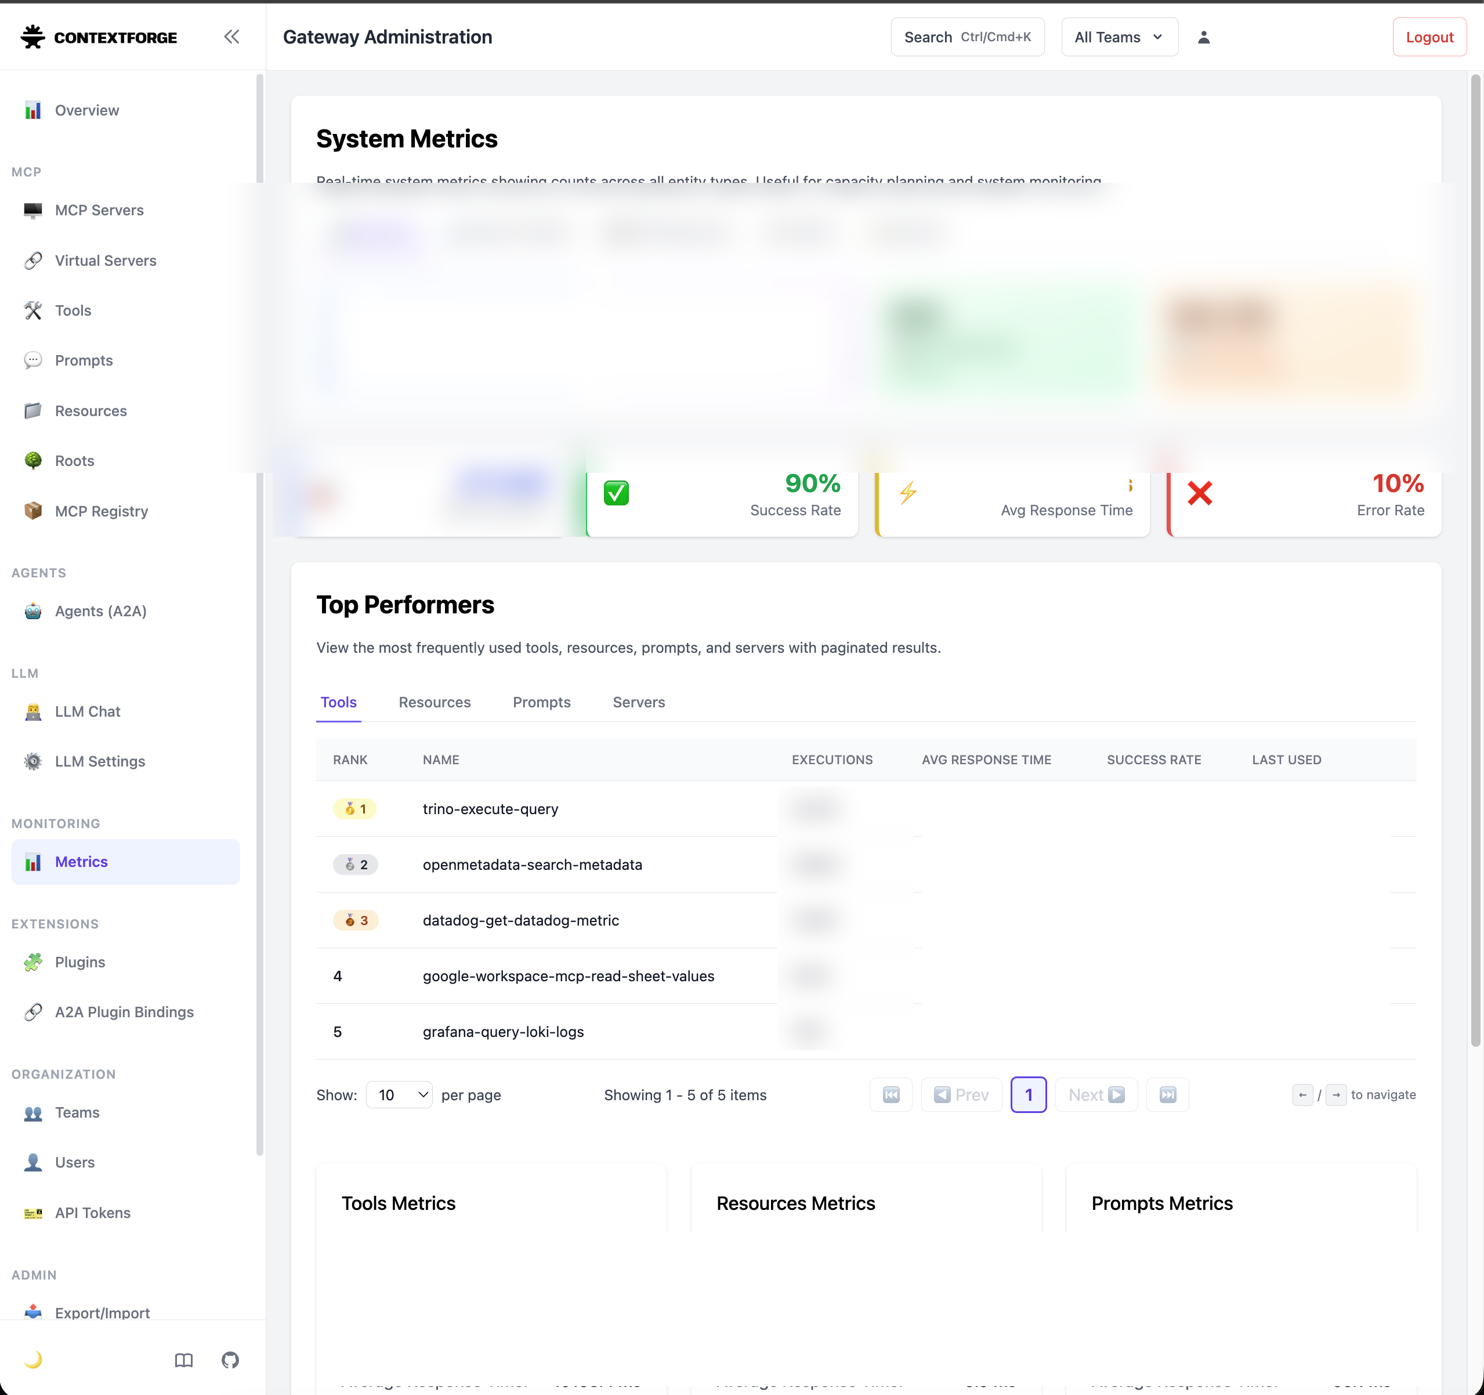This screenshot has width=1484, height=1395.
Task: Expand the items per page selector
Action: pyautogui.click(x=399, y=1095)
